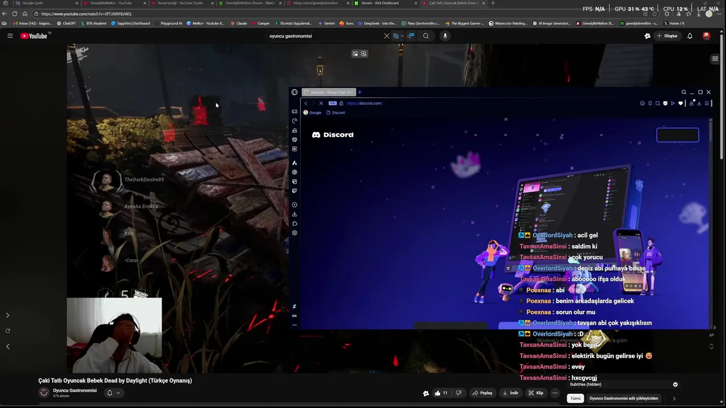Open ChatGPT icon in the Opera sidebar
The width and height of the screenshot is (726, 408).
pyautogui.click(x=294, y=172)
